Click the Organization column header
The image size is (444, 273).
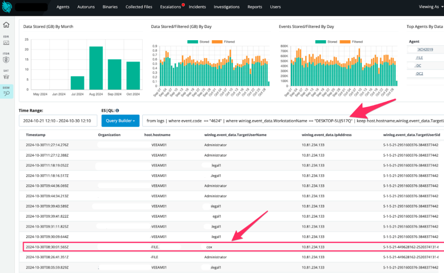(109, 135)
